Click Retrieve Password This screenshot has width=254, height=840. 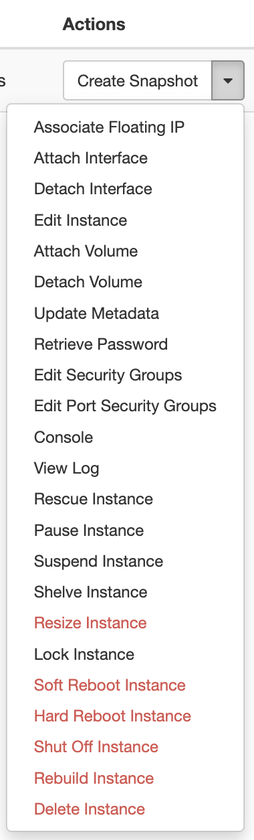pos(101,344)
